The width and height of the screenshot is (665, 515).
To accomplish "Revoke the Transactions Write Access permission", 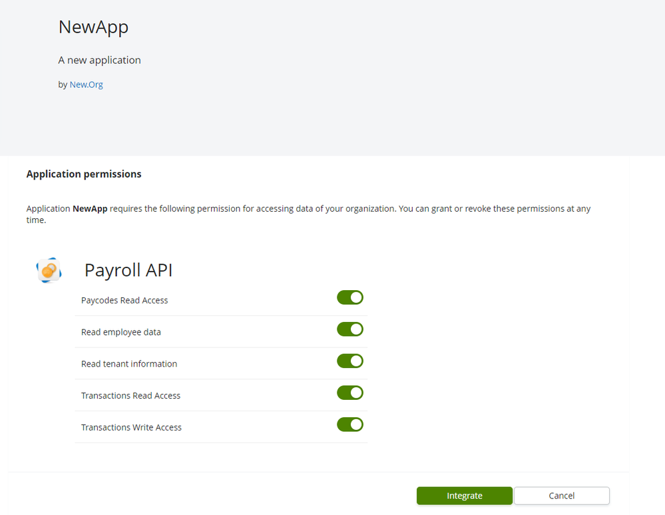I will click(349, 424).
